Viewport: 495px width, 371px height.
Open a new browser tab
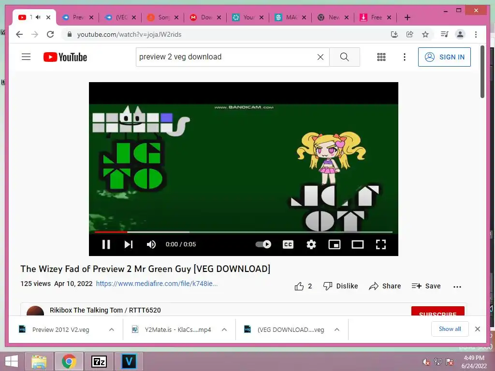(407, 17)
